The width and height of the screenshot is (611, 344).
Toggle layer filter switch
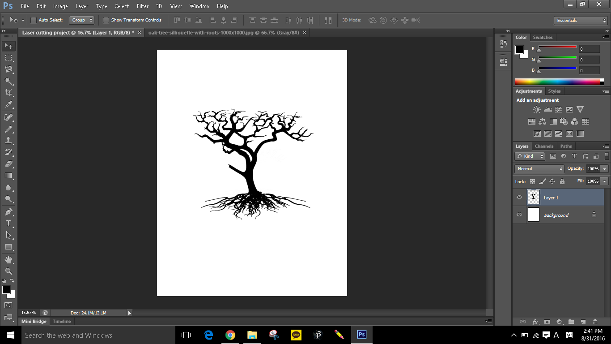(x=607, y=156)
